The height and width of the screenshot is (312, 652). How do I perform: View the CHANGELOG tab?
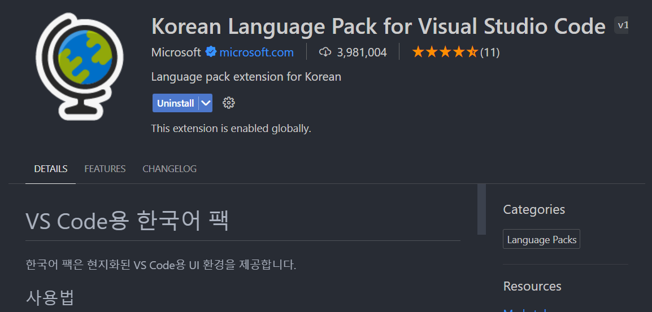(x=169, y=169)
